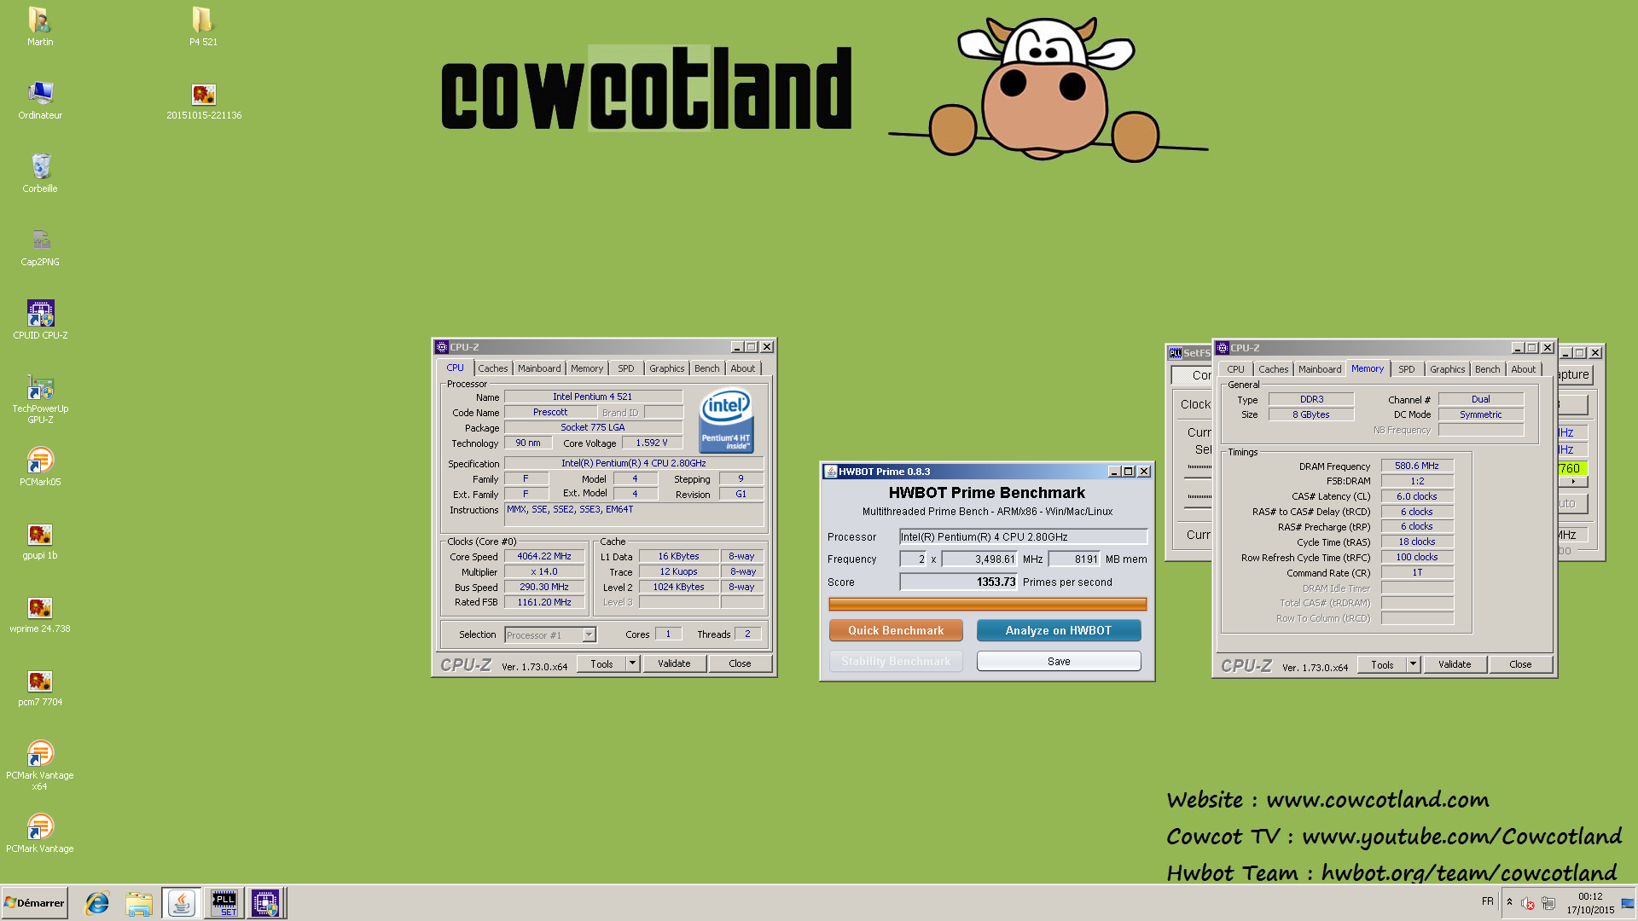Select the wprime 24.738 image file
Image resolution: width=1638 pixels, height=921 pixels.
40,613
